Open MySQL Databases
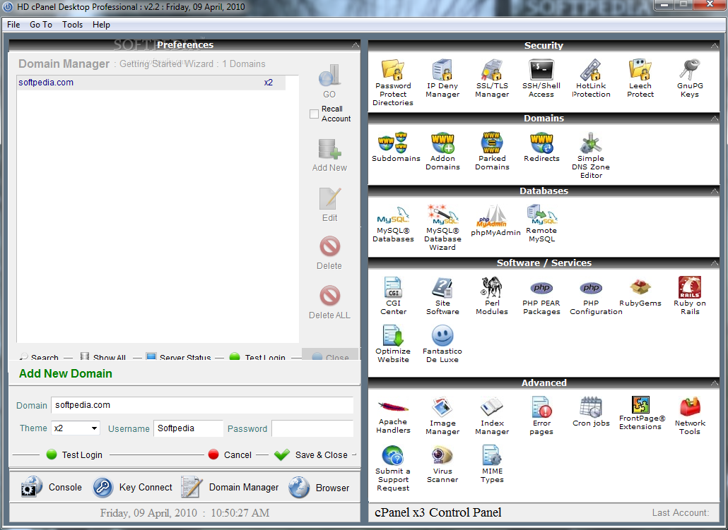 (x=393, y=224)
